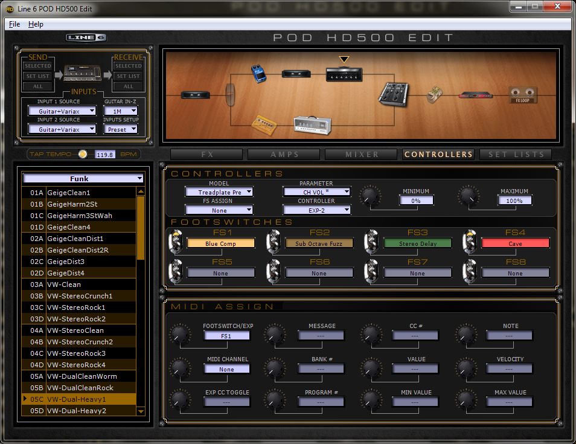Image resolution: width=576 pixels, height=444 pixels.
Task: Click the FOOTSWITCH/EXP knob in MIDI Assign
Action: 180,333
